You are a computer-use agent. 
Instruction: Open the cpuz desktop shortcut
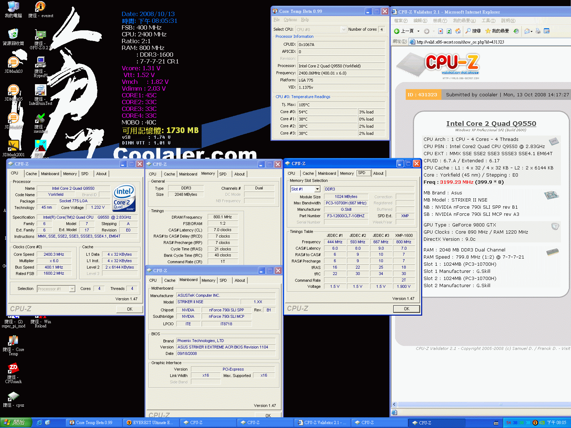point(13,399)
